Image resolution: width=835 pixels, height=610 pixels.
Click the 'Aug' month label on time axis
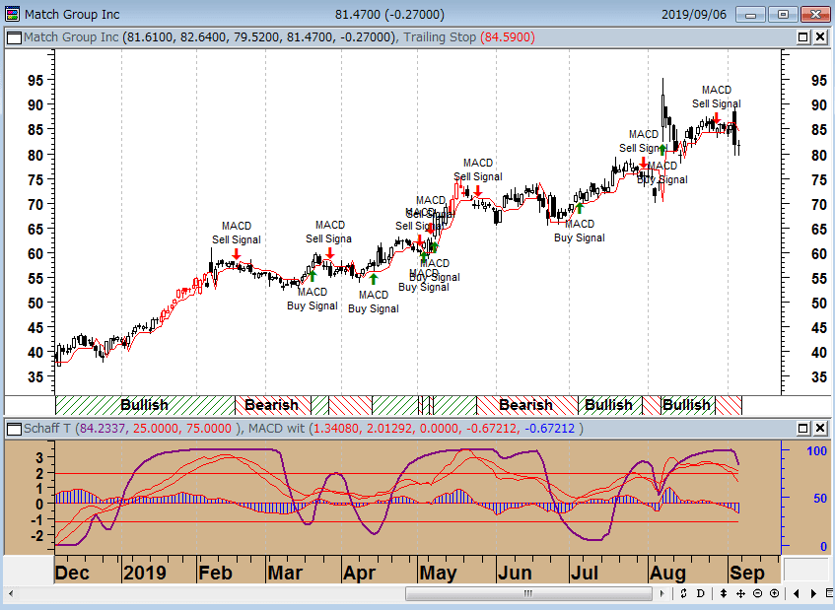click(x=667, y=573)
